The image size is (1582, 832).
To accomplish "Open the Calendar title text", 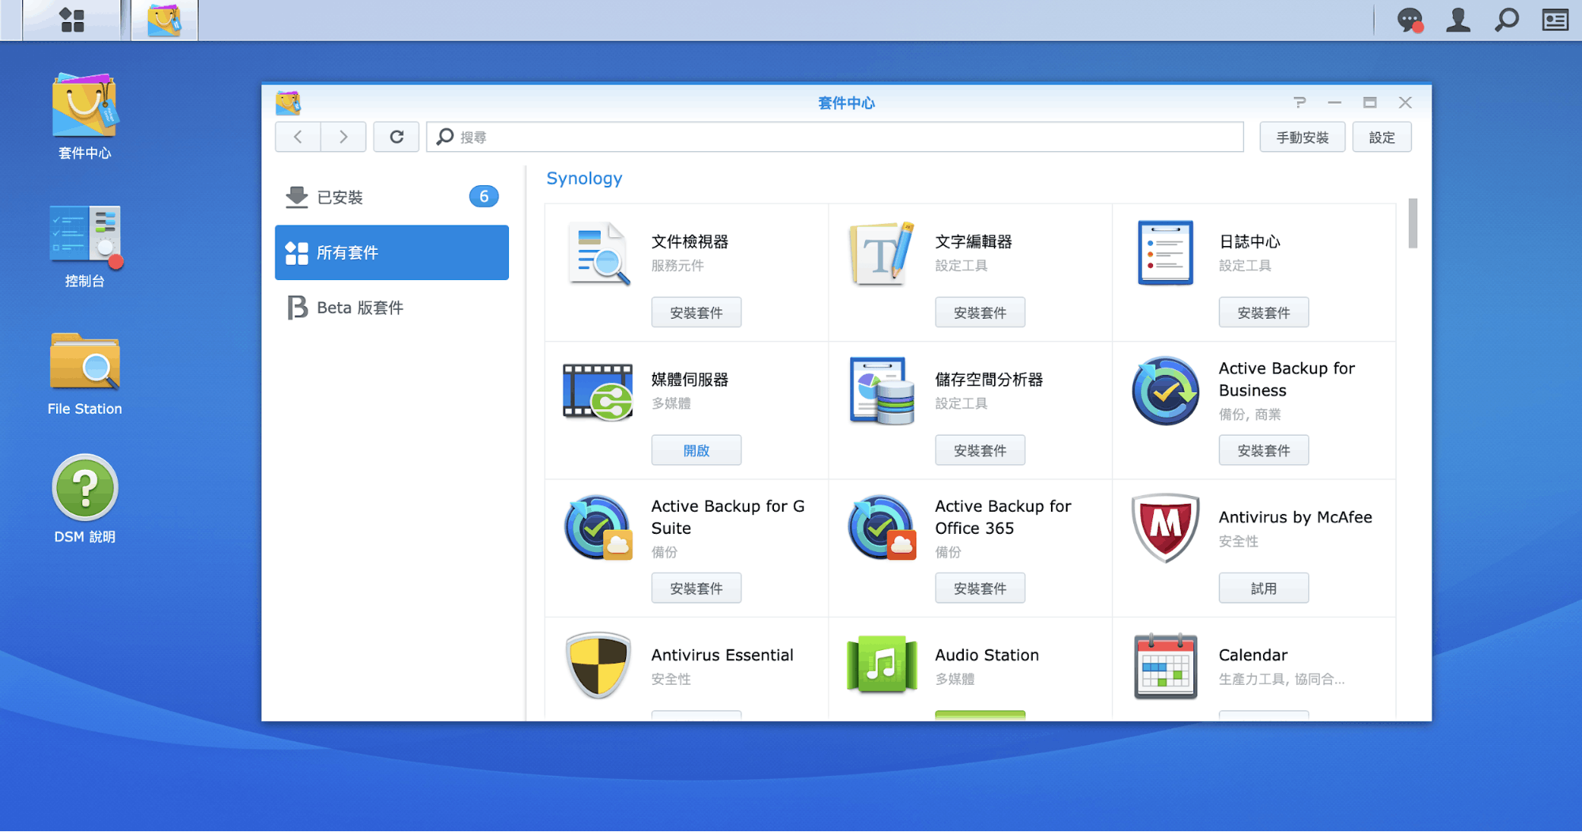I will tap(1253, 655).
